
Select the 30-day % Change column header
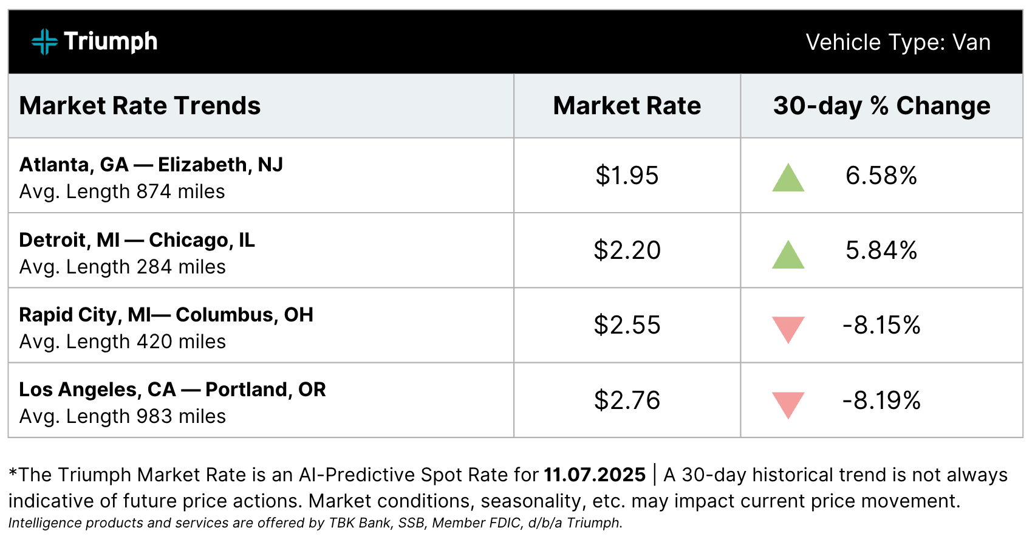pos(881,106)
